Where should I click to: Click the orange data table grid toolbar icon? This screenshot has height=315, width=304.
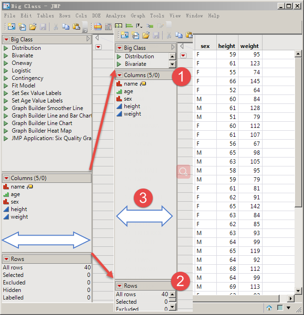[98, 26]
